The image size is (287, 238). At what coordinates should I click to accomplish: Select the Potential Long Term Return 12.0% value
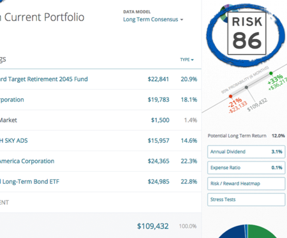pos(278,136)
